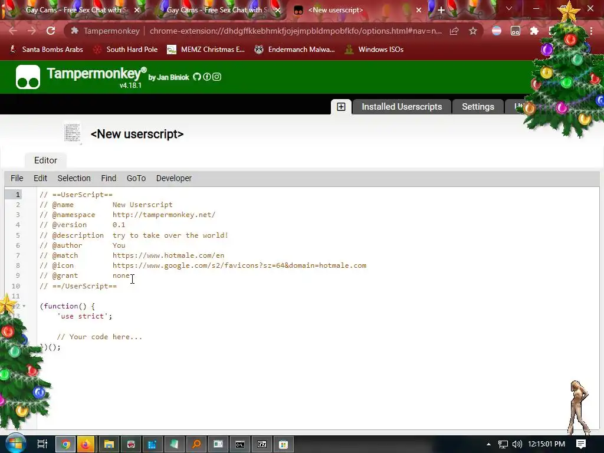Collapse the function block at line 12

[x=24, y=306]
